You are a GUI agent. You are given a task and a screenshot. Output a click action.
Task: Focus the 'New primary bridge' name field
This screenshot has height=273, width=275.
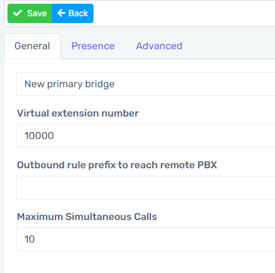point(146,84)
